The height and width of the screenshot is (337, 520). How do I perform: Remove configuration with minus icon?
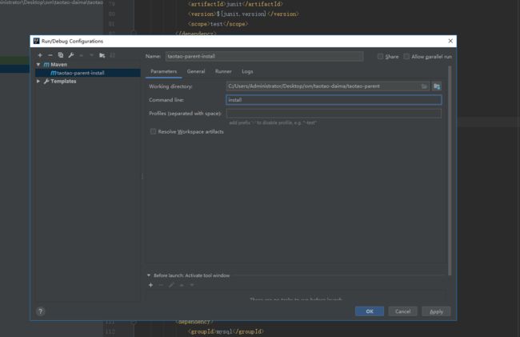50,55
